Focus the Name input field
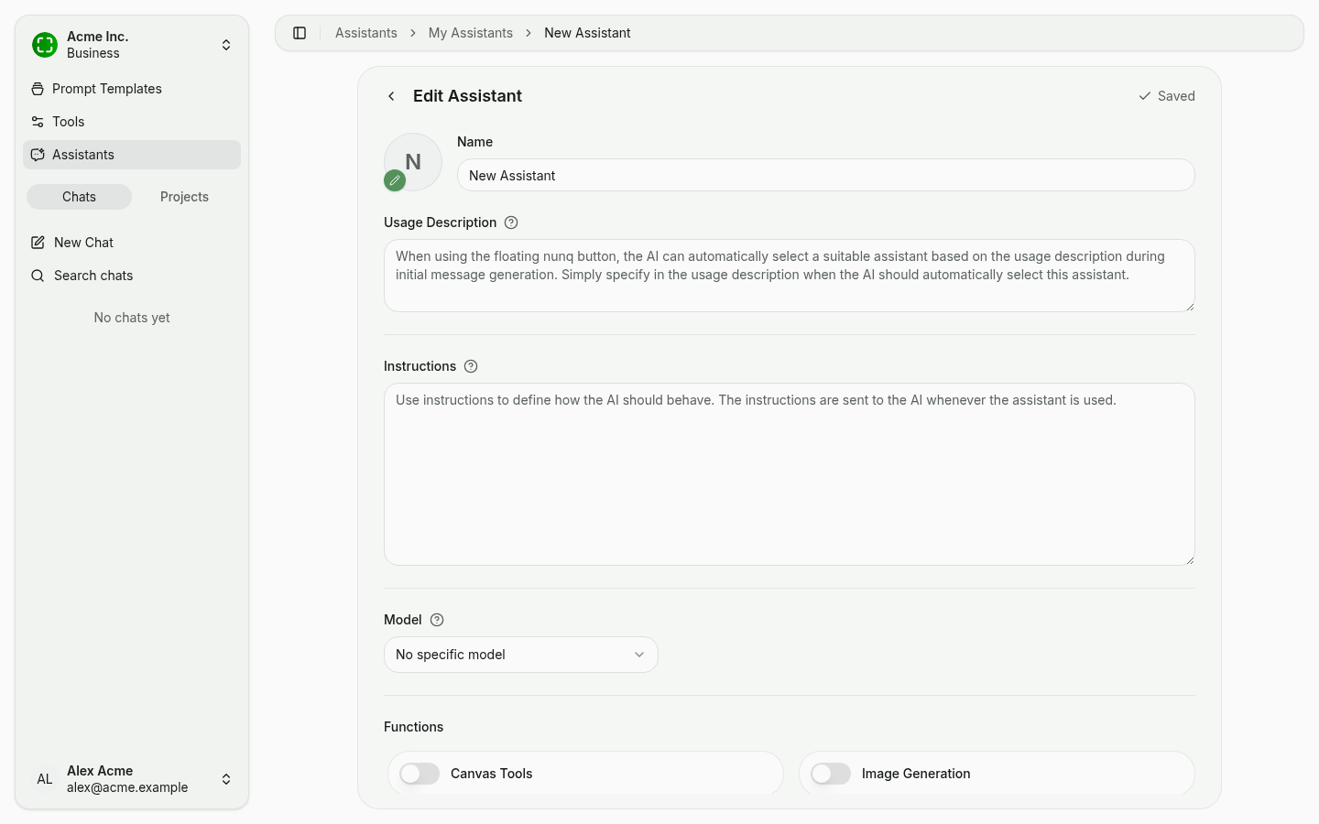This screenshot has width=1319, height=824. tap(826, 175)
